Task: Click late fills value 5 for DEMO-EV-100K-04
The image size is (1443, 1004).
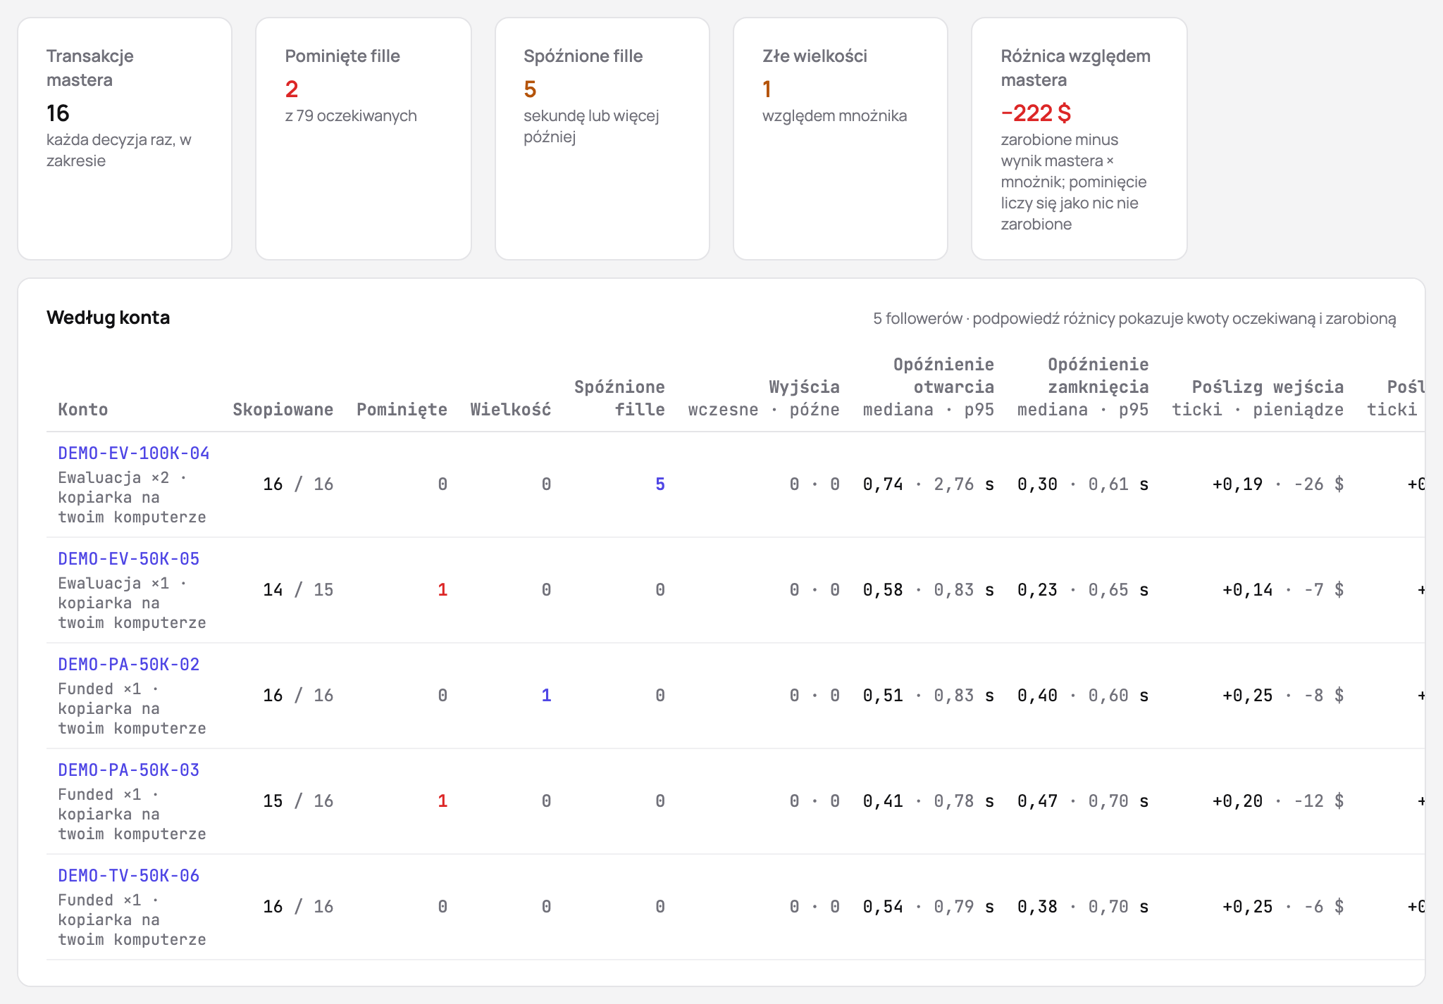Action: (660, 484)
